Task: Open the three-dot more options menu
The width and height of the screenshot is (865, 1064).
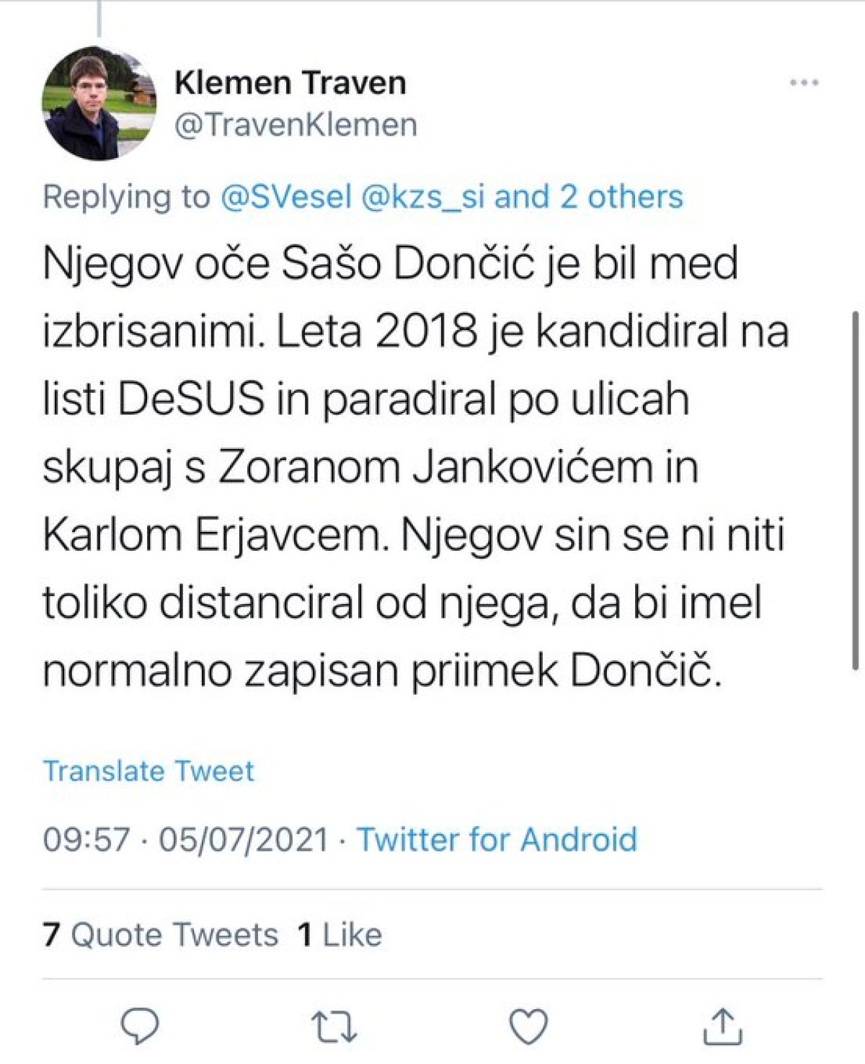Action: 804,83
